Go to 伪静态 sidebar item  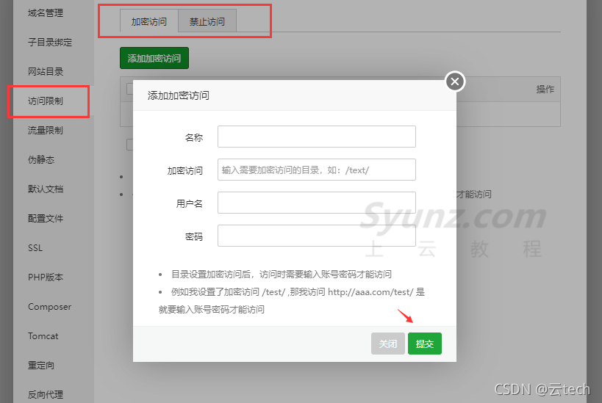pos(41,159)
